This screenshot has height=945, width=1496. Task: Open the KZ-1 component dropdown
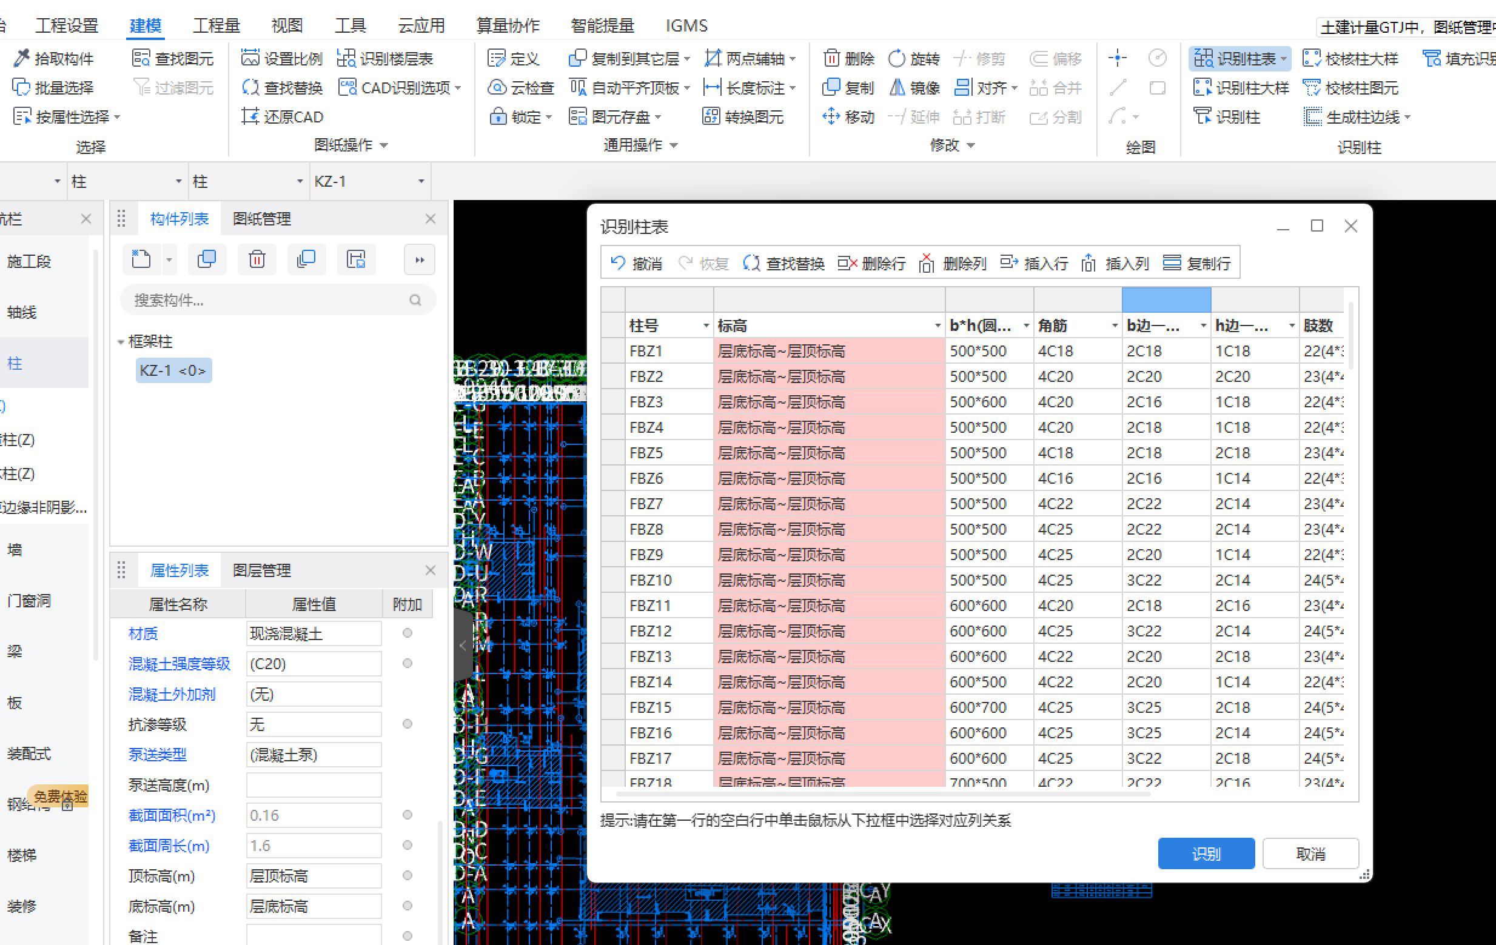[421, 181]
